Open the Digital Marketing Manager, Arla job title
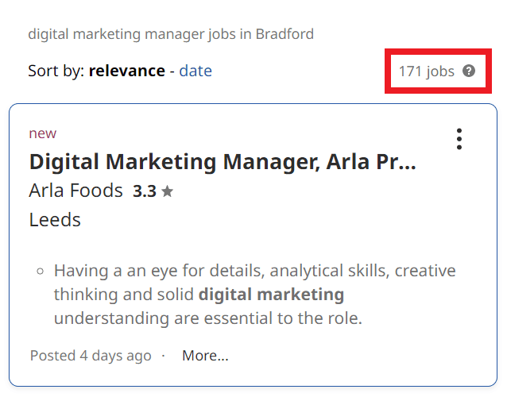507x397 pixels. [223, 161]
